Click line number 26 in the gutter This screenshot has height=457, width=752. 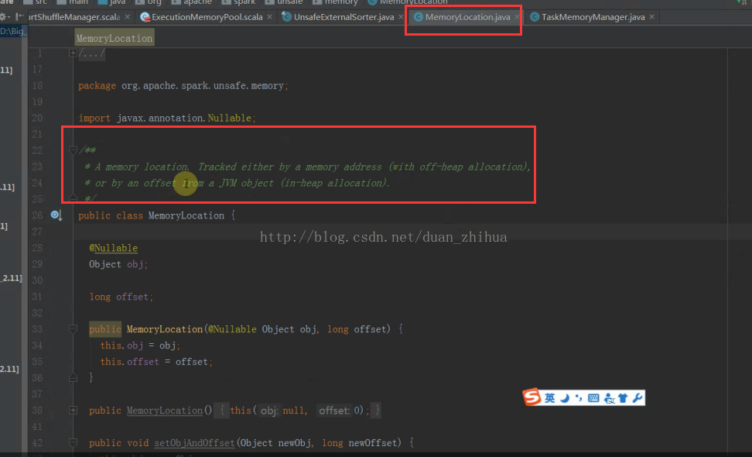click(37, 215)
